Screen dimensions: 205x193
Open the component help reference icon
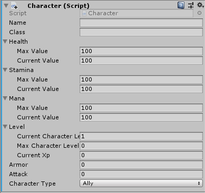181,5
